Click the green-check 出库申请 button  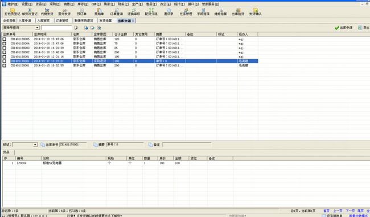(343, 28)
